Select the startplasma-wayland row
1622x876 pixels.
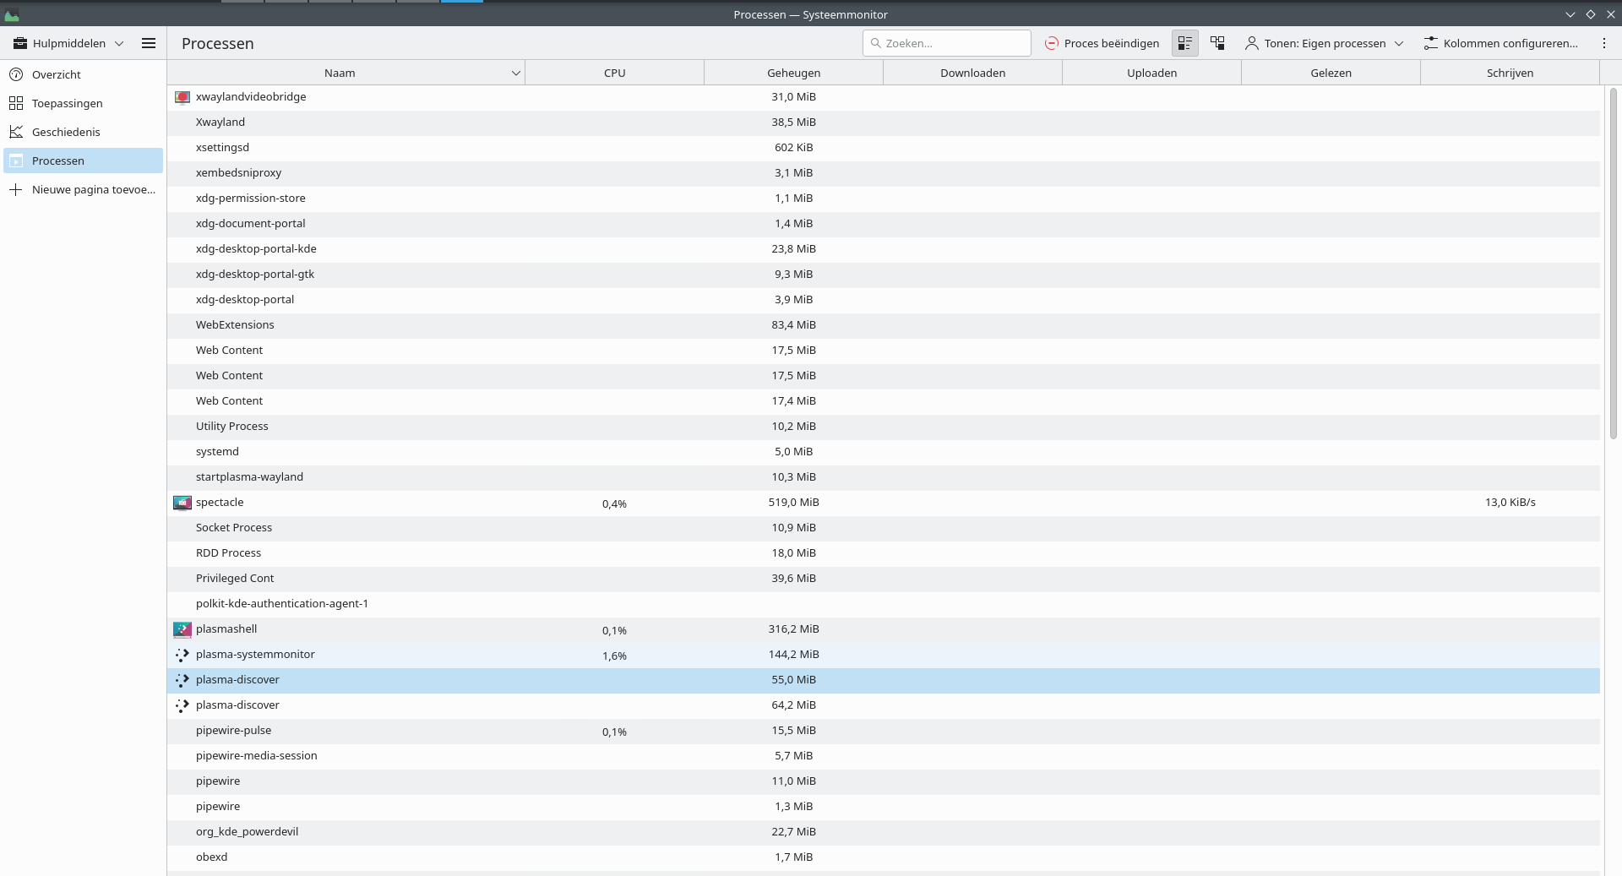[883, 477]
